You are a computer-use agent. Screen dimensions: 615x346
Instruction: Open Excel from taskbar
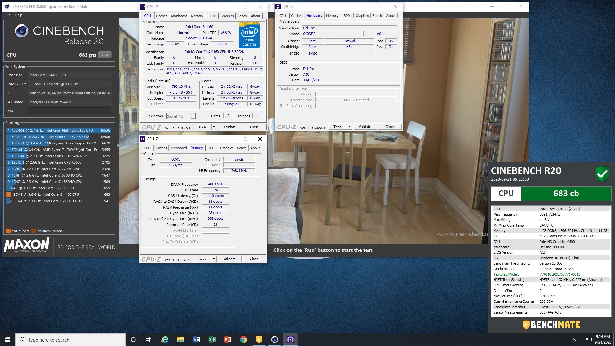(x=212, y=340)
